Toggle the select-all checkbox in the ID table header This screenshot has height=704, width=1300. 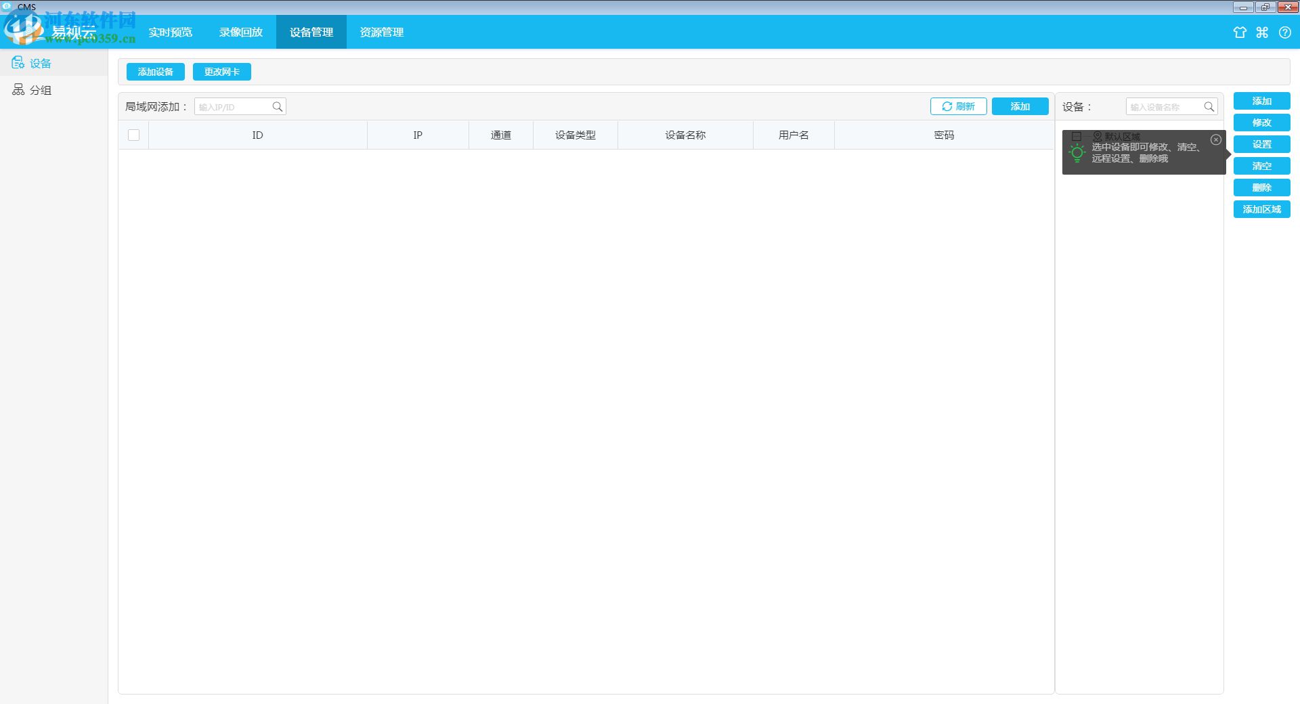point(133,135)
